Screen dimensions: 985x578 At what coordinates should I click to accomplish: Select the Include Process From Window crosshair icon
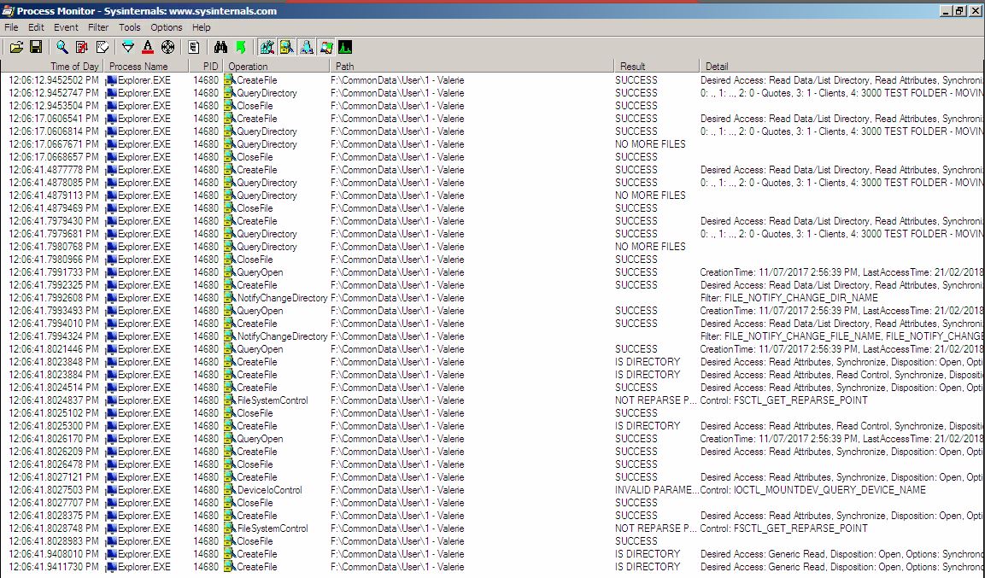tap(167, 47)
